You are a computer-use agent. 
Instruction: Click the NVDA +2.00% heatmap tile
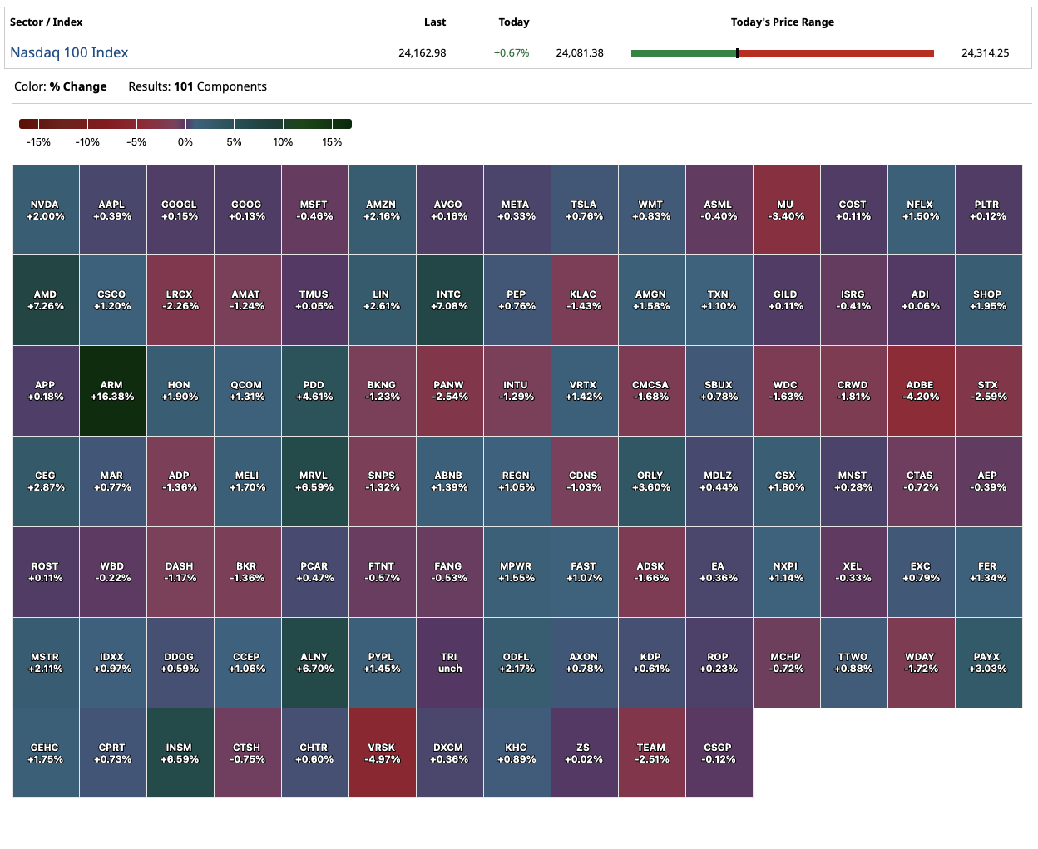[x=46, y=210]
